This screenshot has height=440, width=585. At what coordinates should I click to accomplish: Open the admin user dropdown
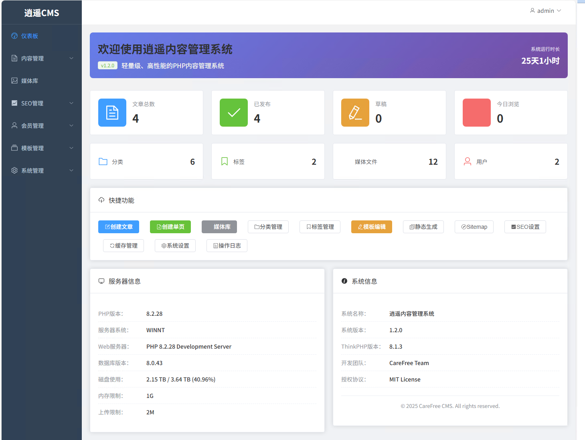tap(545, 11)
